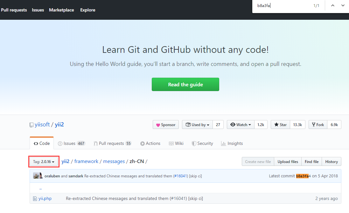The height and width of the screenshot is (213, 349).
Task: Click the Read the guide button
Action: (185, 84)
